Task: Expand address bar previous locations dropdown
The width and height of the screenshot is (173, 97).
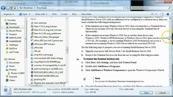Action: pos(124,8)
